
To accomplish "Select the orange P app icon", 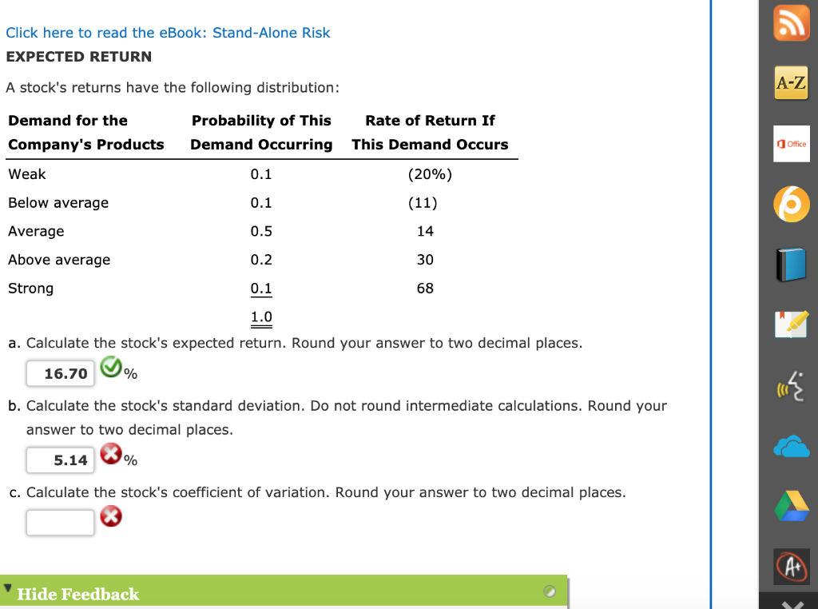I will pos(792,204).
